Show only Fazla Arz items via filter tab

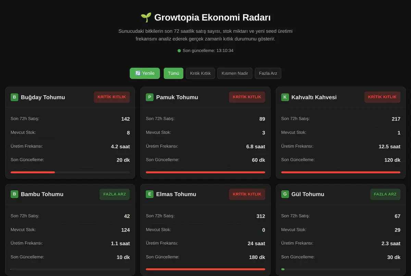pyautogui.click(x=268, y=73)
